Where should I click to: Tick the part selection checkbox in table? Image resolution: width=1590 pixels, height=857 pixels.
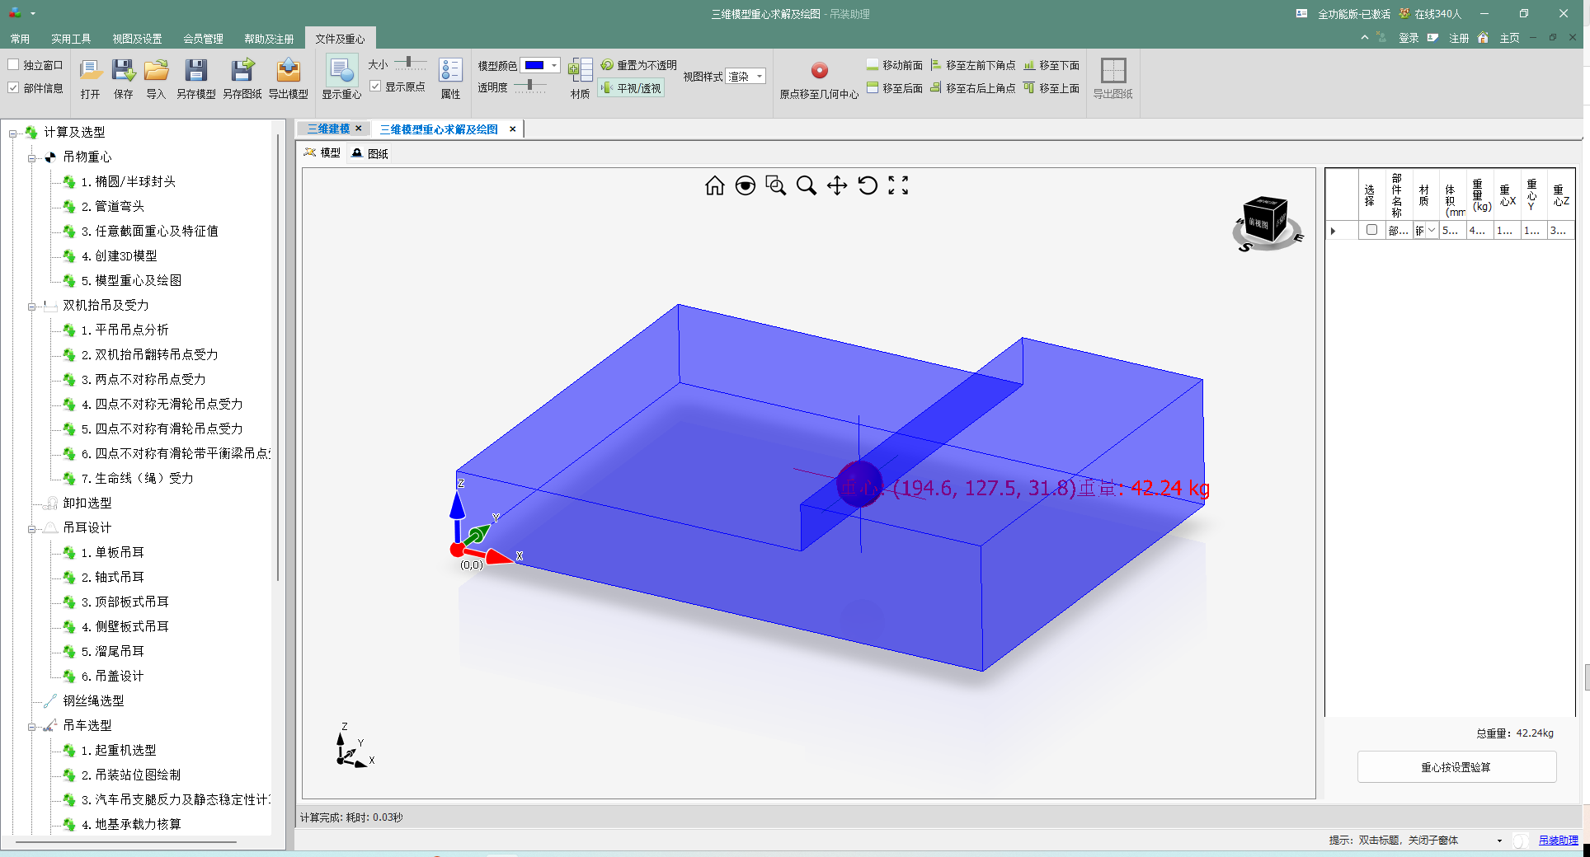pyautogui.click(x=1371, y=231)
